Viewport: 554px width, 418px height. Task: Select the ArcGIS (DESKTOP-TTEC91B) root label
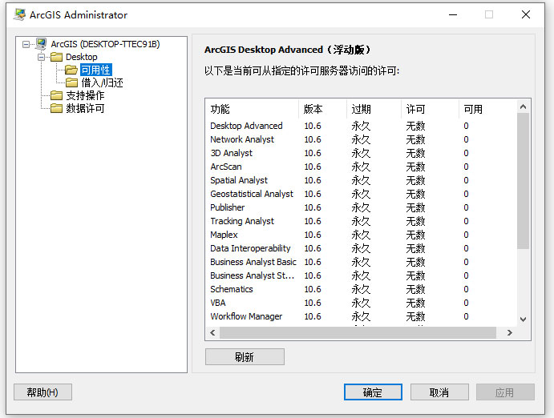[105, 44]
